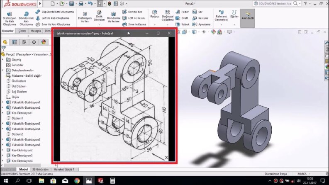Expand Radyus dropdown arrow

155,25
